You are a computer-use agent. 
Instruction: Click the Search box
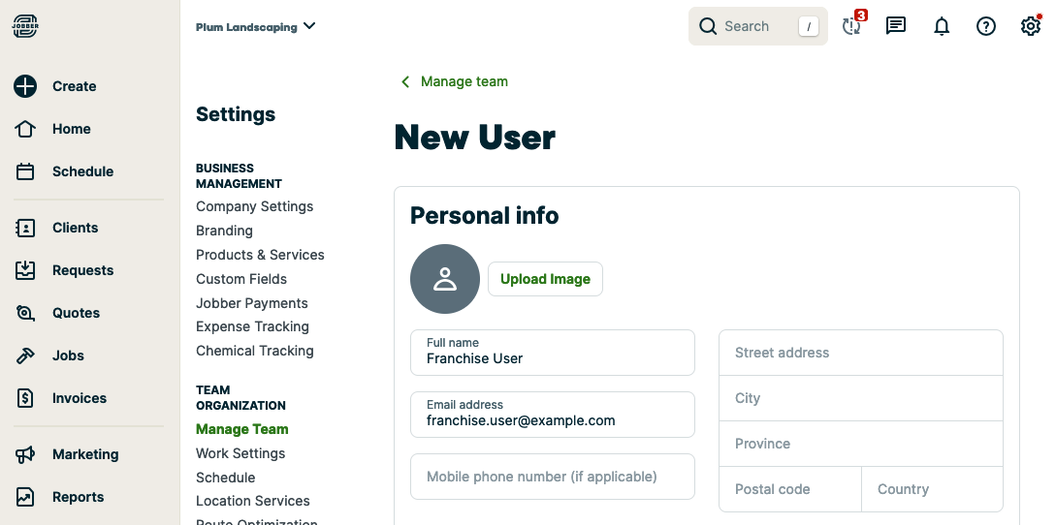coord(757,26)
